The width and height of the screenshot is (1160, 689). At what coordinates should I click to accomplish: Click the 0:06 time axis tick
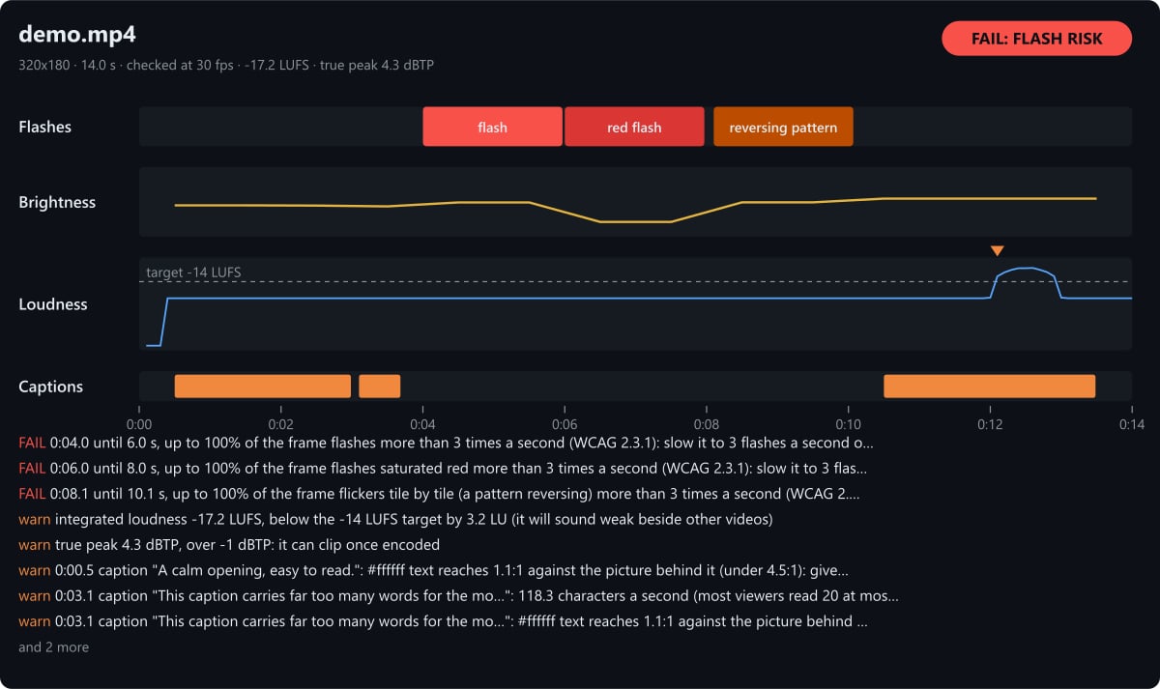click(x=565, y=424)
